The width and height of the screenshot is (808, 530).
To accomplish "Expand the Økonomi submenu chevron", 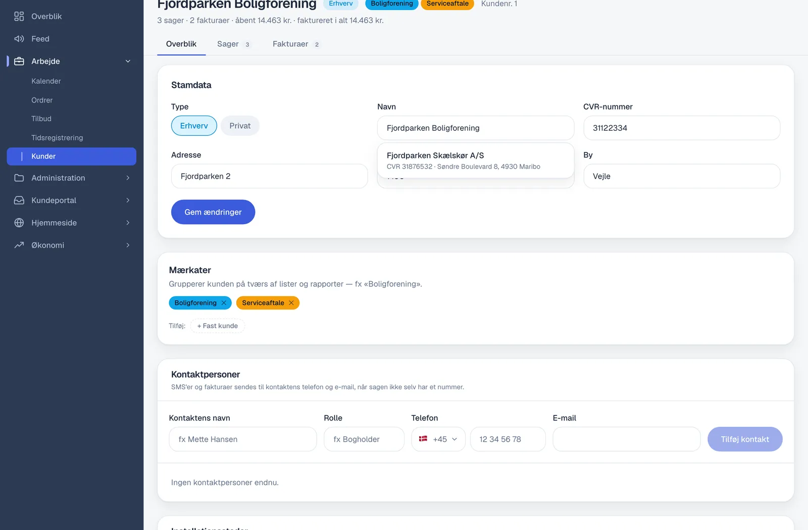I will (x=128, y=245).
